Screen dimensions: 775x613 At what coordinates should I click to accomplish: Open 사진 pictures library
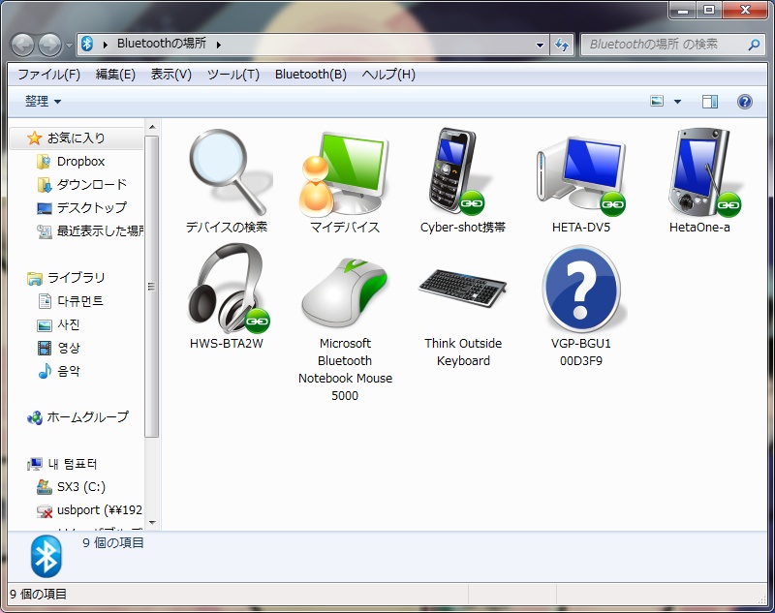pyautogui.click(x=58, y=324)
